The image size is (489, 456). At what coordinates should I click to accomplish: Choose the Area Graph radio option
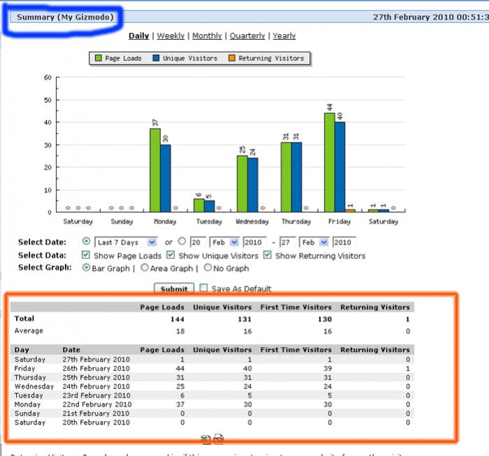click(x=145, y=267)
